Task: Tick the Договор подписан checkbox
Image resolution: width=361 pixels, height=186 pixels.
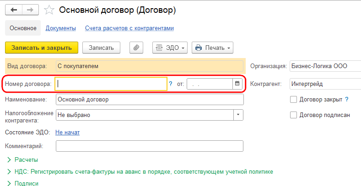Action: [x=294, y=115]
